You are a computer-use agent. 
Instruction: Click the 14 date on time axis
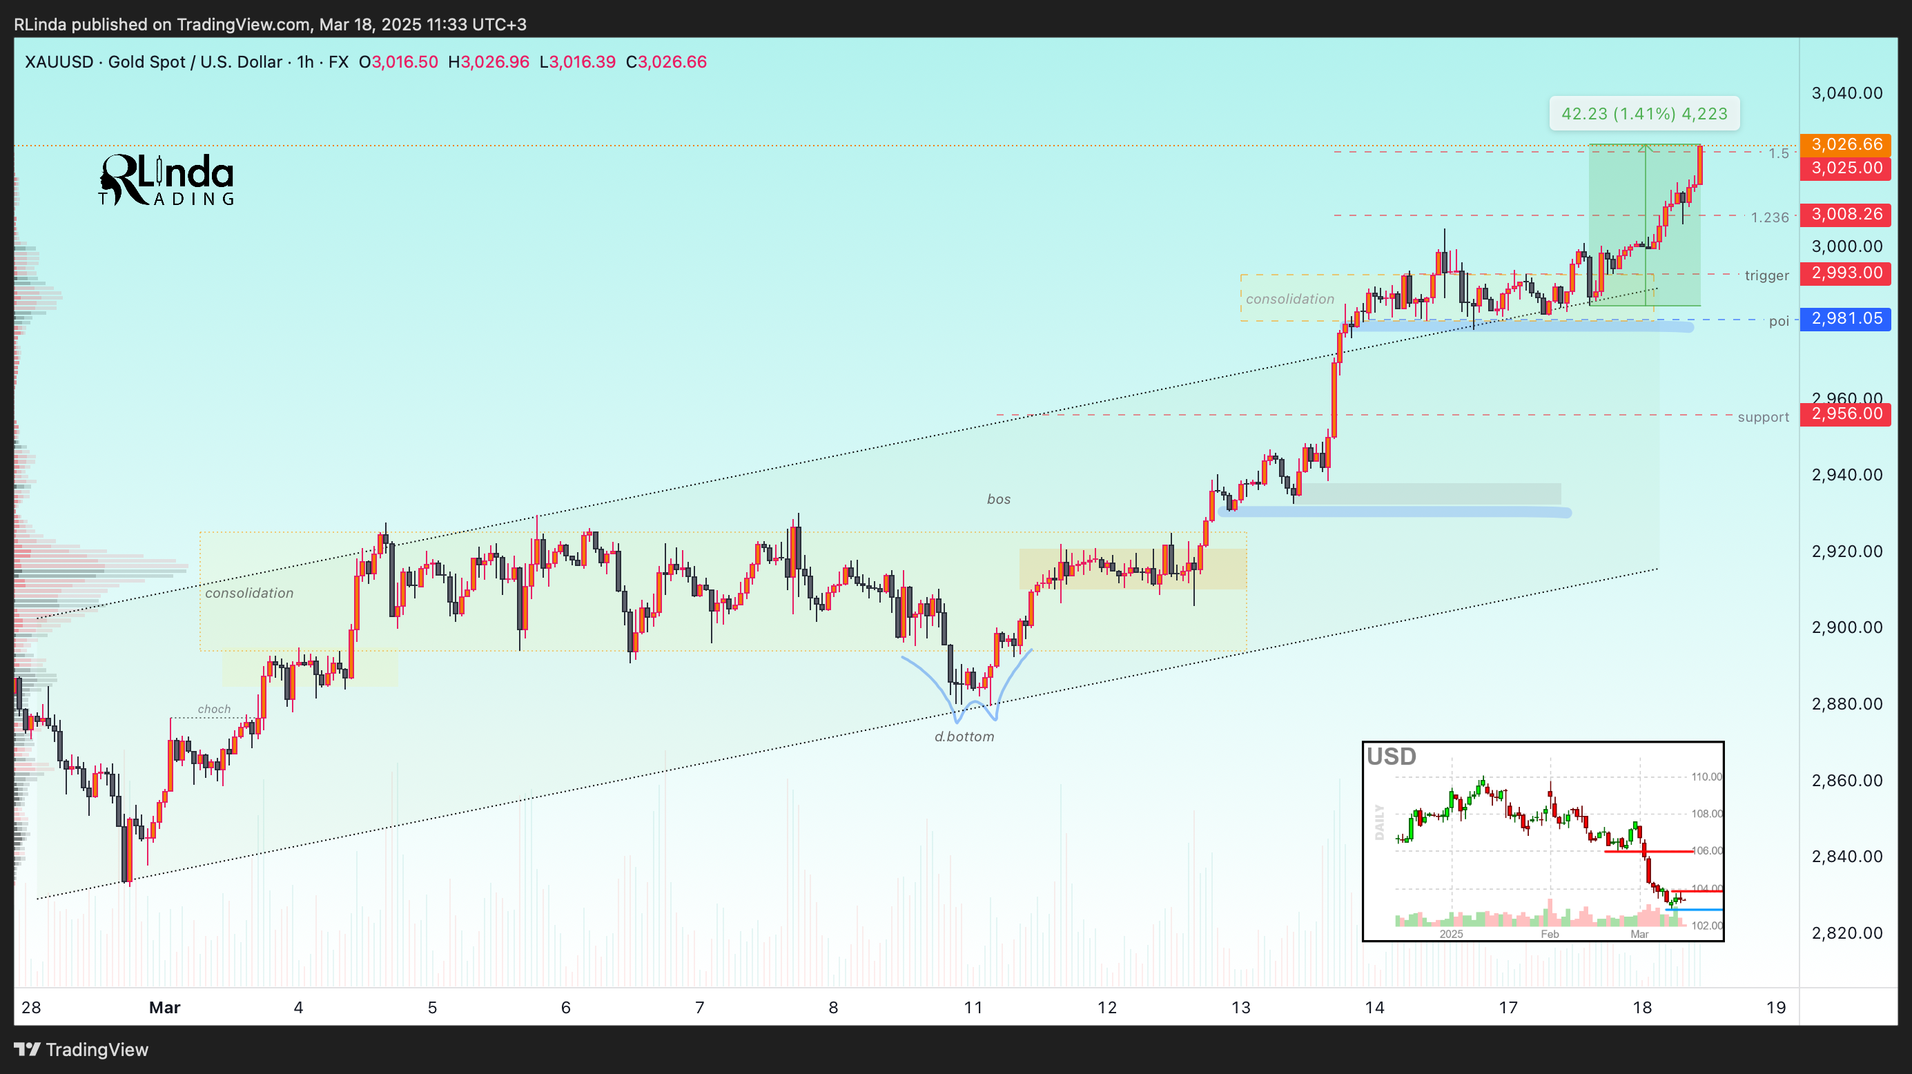(1374, 1008)
